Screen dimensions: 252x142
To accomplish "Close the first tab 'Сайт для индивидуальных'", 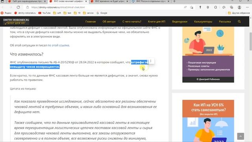I will 45,1.
